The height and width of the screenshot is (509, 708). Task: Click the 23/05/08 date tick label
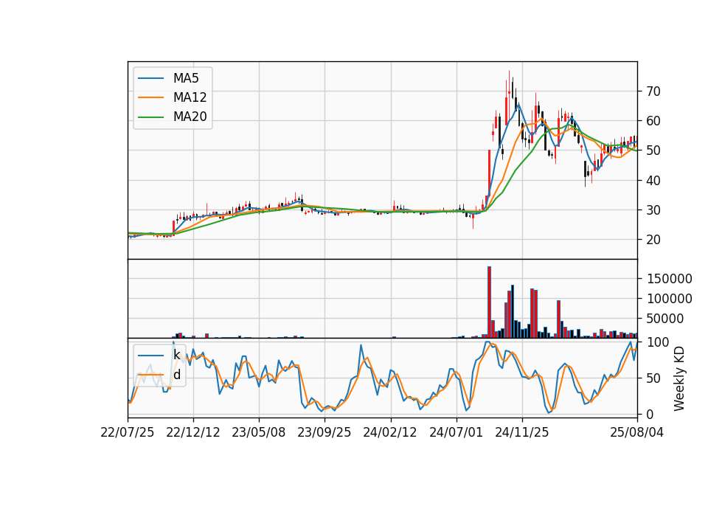point(259,432)
